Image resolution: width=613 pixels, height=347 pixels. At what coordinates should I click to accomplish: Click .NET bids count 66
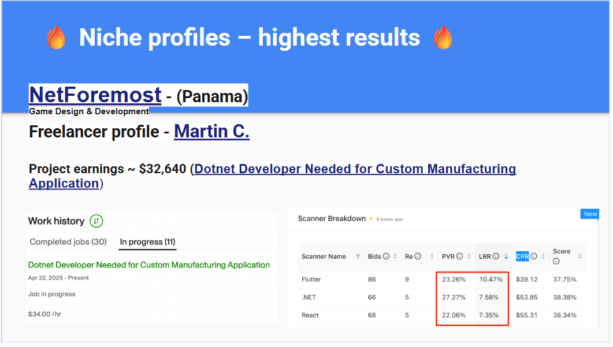(372, 297)
